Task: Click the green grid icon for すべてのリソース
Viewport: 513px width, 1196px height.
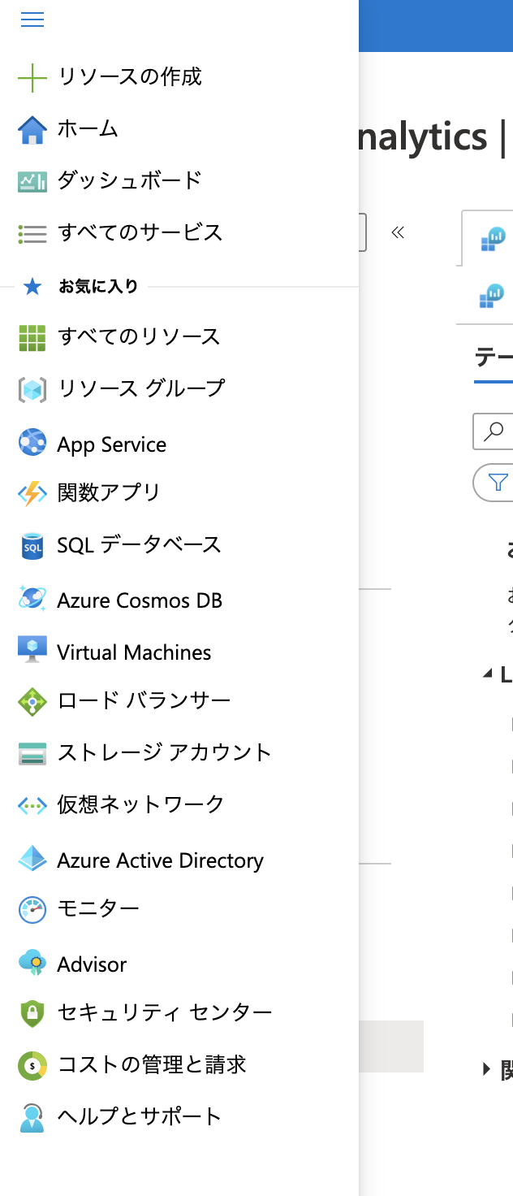Action: (x=32, y=338)
